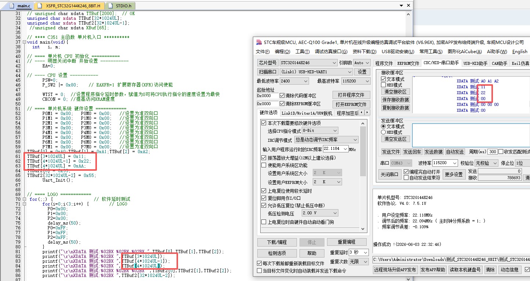Click the down arrow of hardware options scrollbar
The height and width of the screenshot is (281, 530).
363,229
